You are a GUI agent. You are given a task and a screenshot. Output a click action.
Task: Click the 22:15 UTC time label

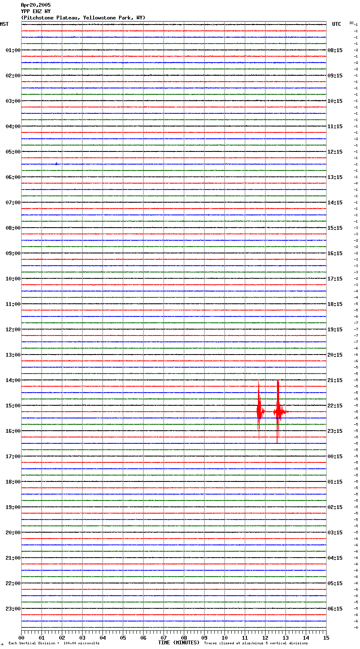pos(335,406)
